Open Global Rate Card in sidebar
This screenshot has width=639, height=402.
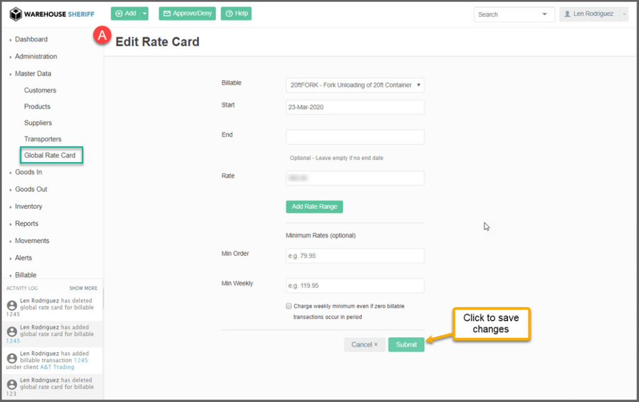pyautogui.click(x=50, y=155)
